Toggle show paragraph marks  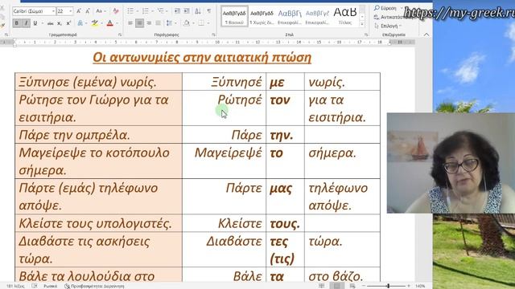tap(209, 11)
